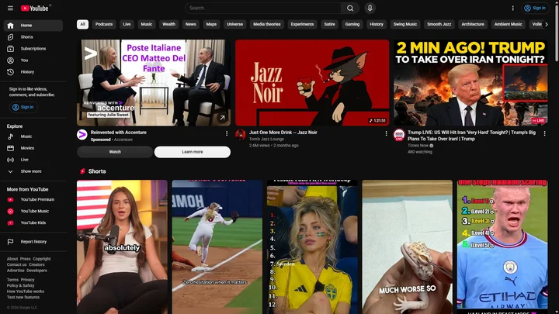Viewport: 559px width, 314px height.
Task: Select the All filter chip
Action: point(82,24)
